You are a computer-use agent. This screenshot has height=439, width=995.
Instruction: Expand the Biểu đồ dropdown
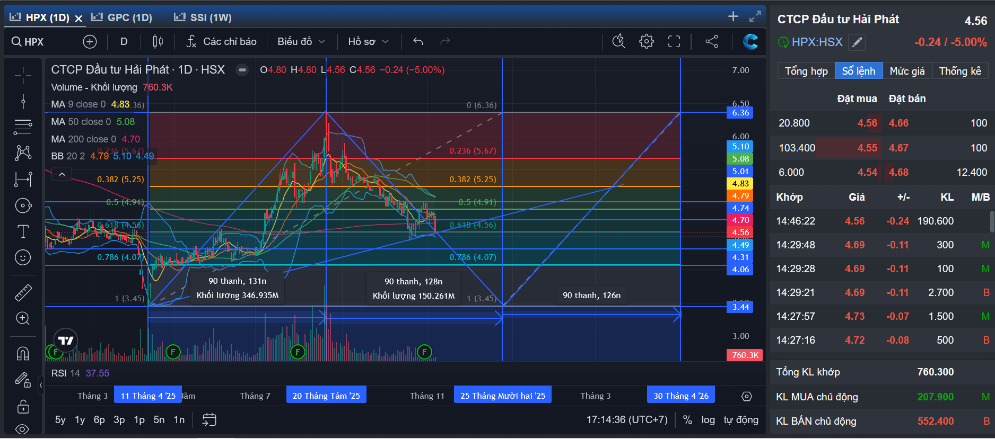pos(301,41)
